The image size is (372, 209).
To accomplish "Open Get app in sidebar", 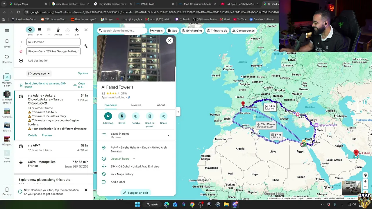I will (7, 192).
